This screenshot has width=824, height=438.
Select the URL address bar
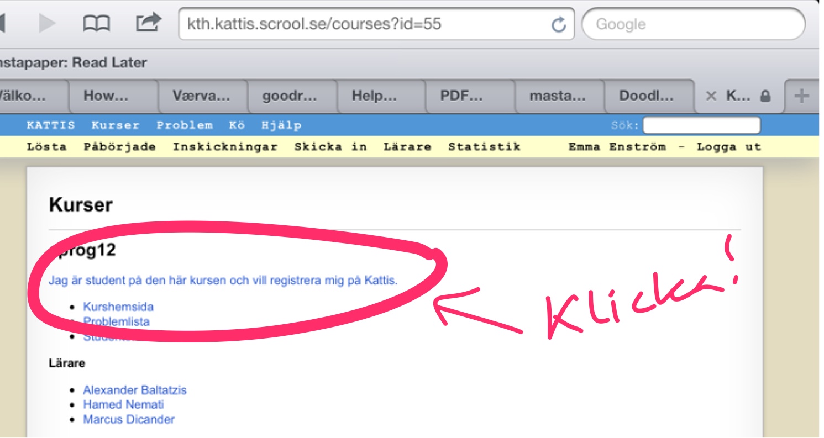pyautogui.click(x=376, y=24)
